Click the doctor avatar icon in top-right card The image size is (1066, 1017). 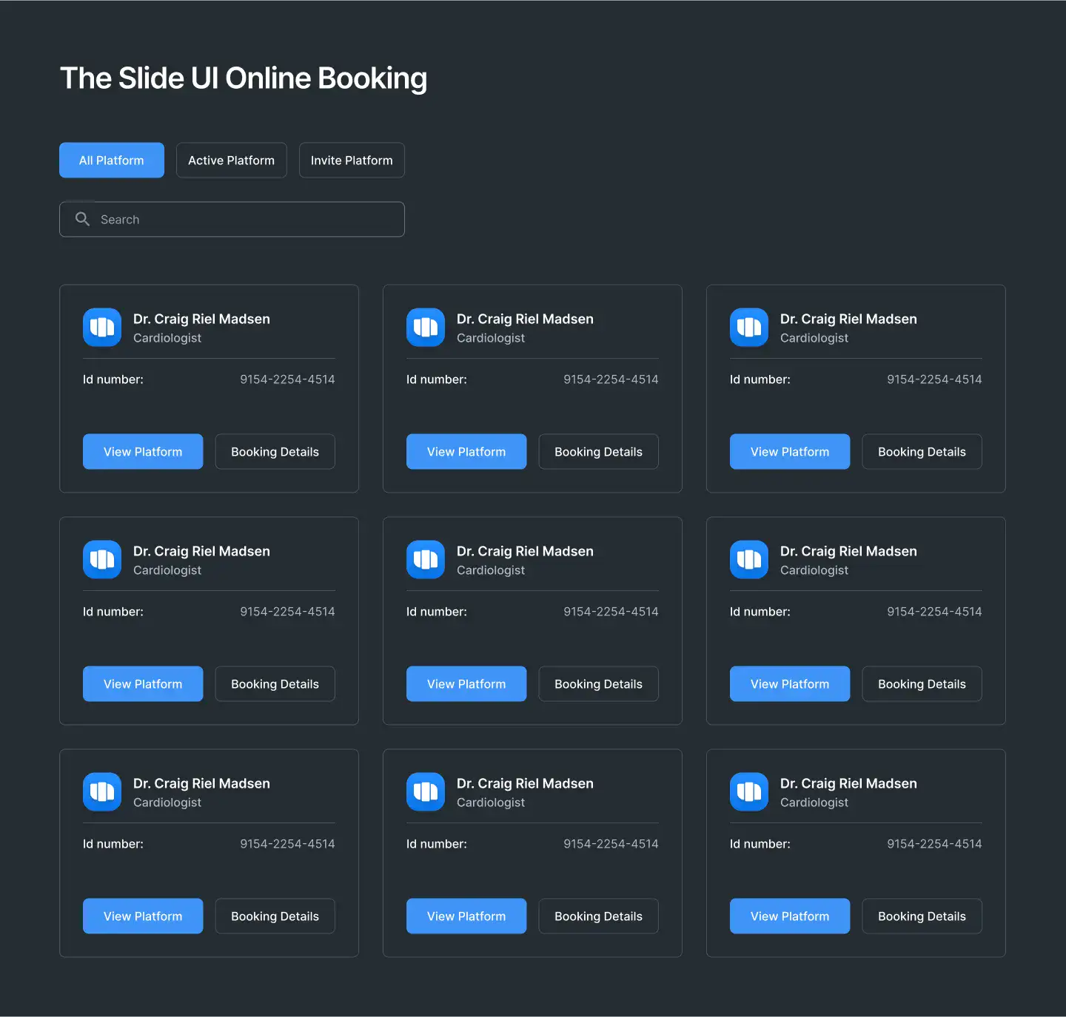749,327
